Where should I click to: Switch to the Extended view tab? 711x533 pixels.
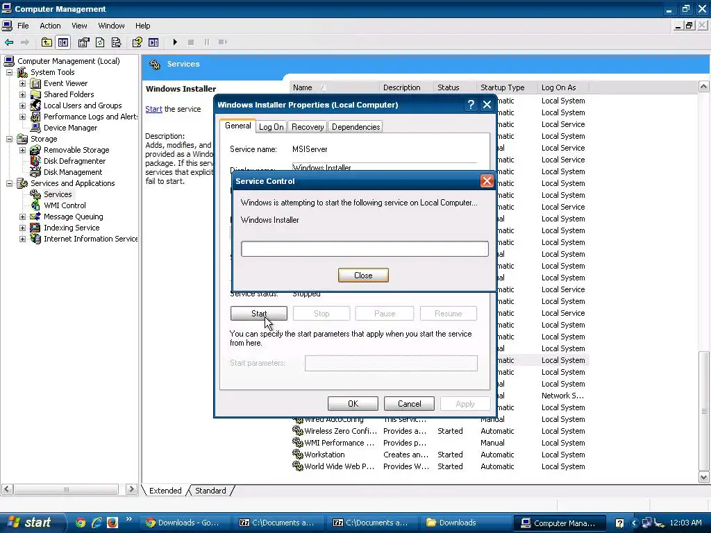tap(165, 491)
